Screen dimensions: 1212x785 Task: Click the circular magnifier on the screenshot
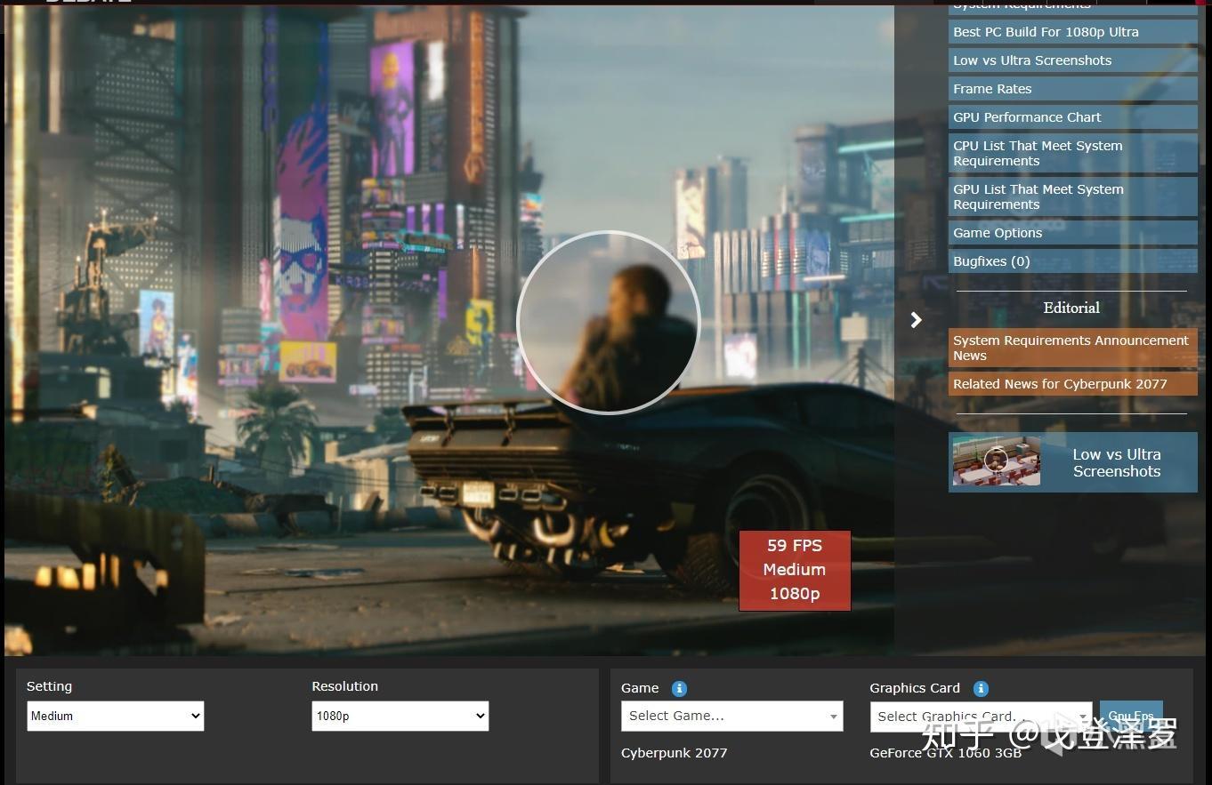pos(609,322)
